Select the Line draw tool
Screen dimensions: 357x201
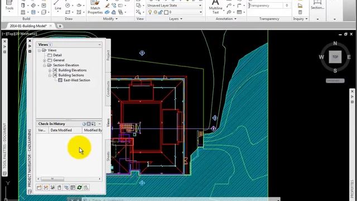(x=58, y=6)
